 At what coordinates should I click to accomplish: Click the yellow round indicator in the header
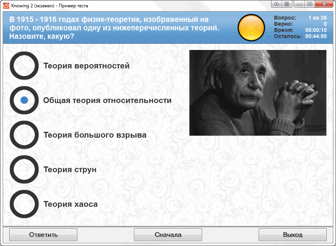[251, 28]
